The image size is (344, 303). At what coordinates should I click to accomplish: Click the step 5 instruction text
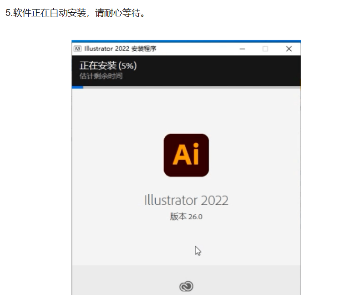[76, 13]
